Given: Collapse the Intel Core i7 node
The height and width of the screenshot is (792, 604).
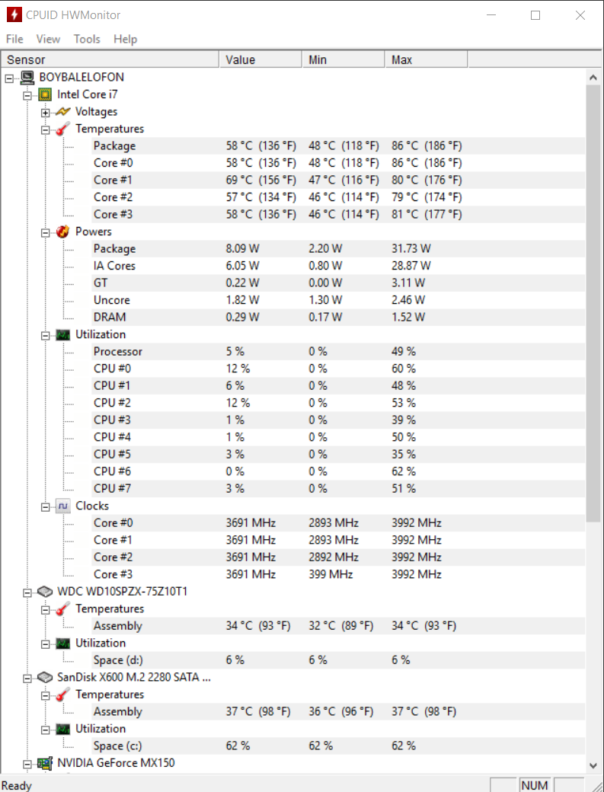Looking at the screenshot, I should point(27,94).
